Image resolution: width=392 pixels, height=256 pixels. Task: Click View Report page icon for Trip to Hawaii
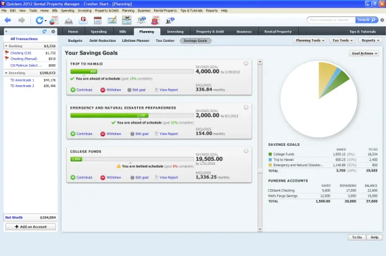pos(156,90)
